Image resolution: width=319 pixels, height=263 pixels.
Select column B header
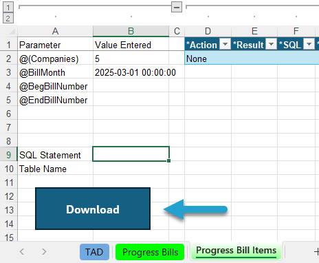tap(131, 31)
